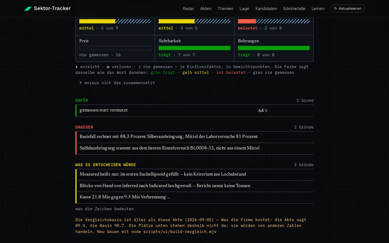Open the 'Measured heißt nur' reason row

194,175
